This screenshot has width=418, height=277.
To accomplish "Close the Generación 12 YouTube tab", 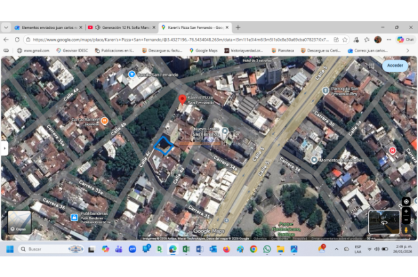I will [154, 28].
